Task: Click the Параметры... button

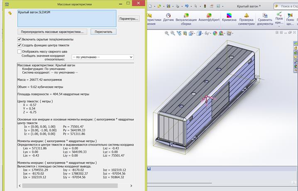Action: 129,19
